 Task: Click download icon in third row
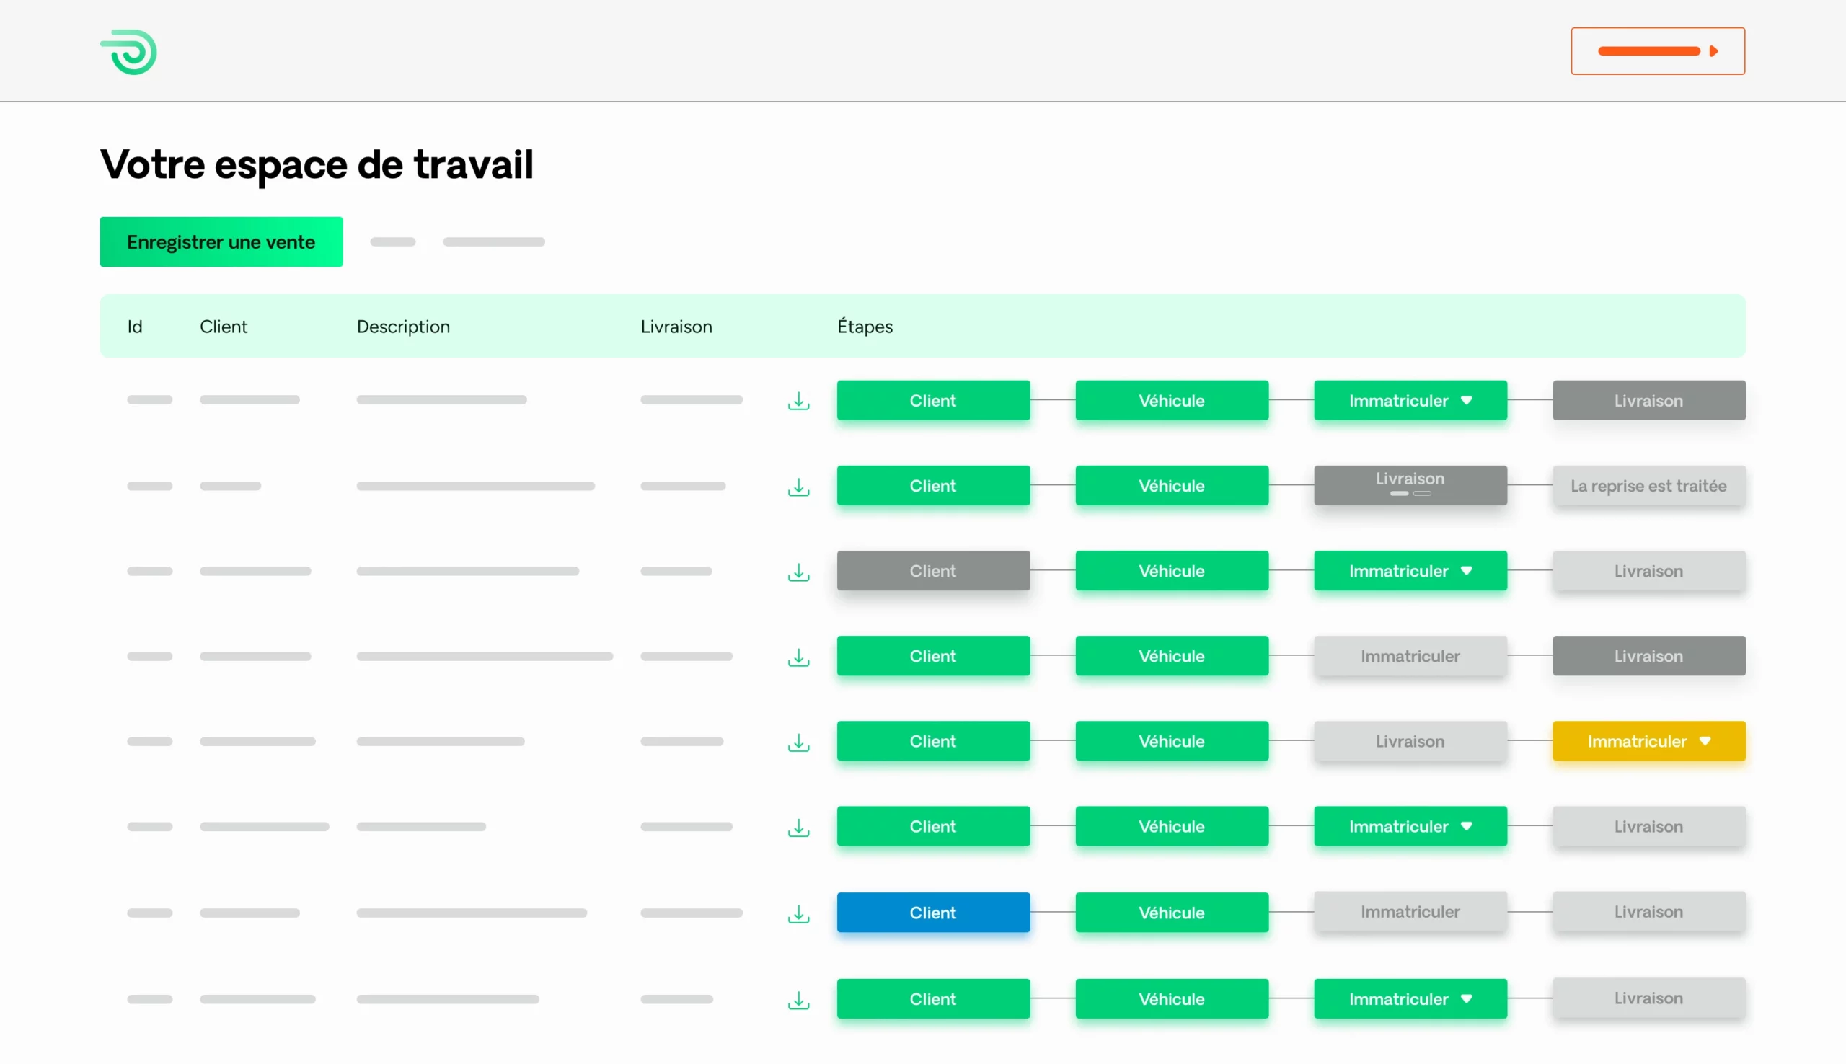(798, 572)
